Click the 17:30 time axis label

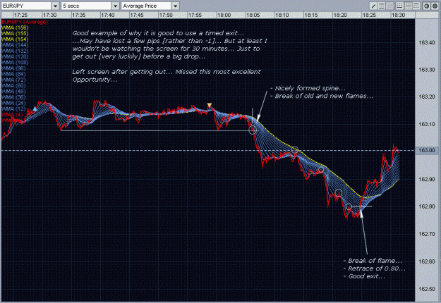click(x=50, y=15)
